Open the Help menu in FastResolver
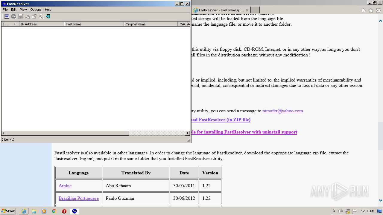Screen dimensions: 383x215 click(x=48, y=10)
